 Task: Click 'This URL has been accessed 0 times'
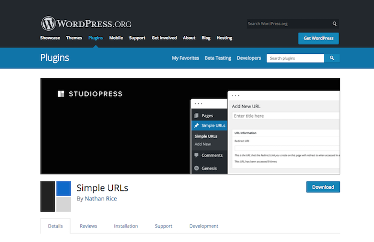pos(256,162)
